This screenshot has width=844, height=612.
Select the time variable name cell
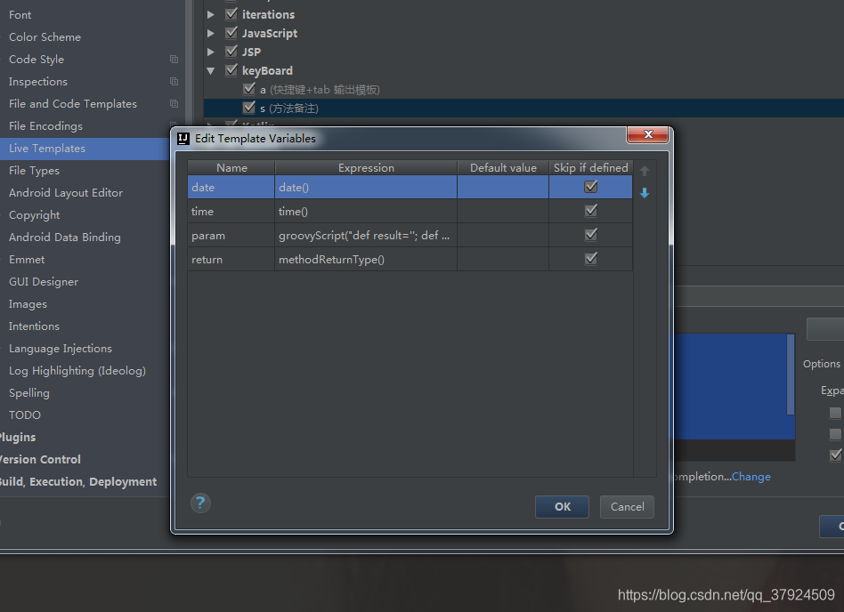coord(231,212)
